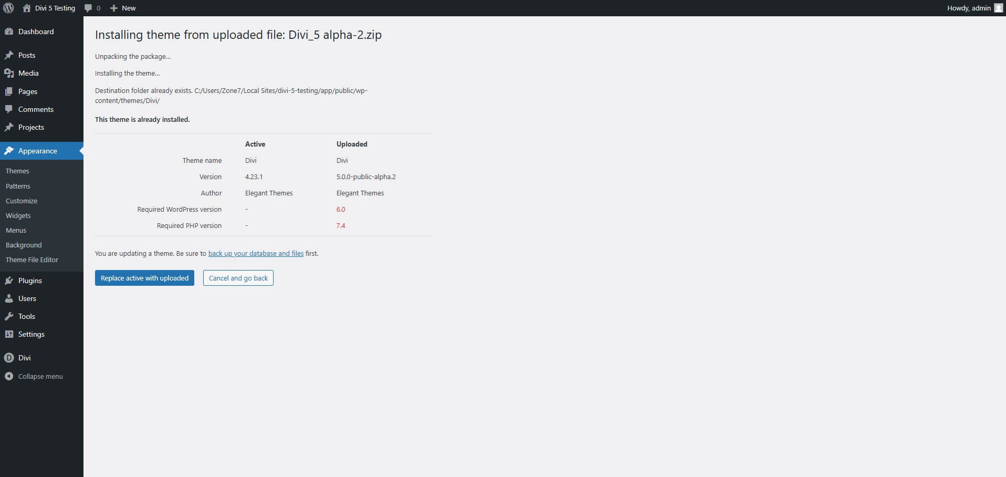This screenshot has width=1006, height=477.
Task: Click the 'Theme name' row label
Action: 202,160
